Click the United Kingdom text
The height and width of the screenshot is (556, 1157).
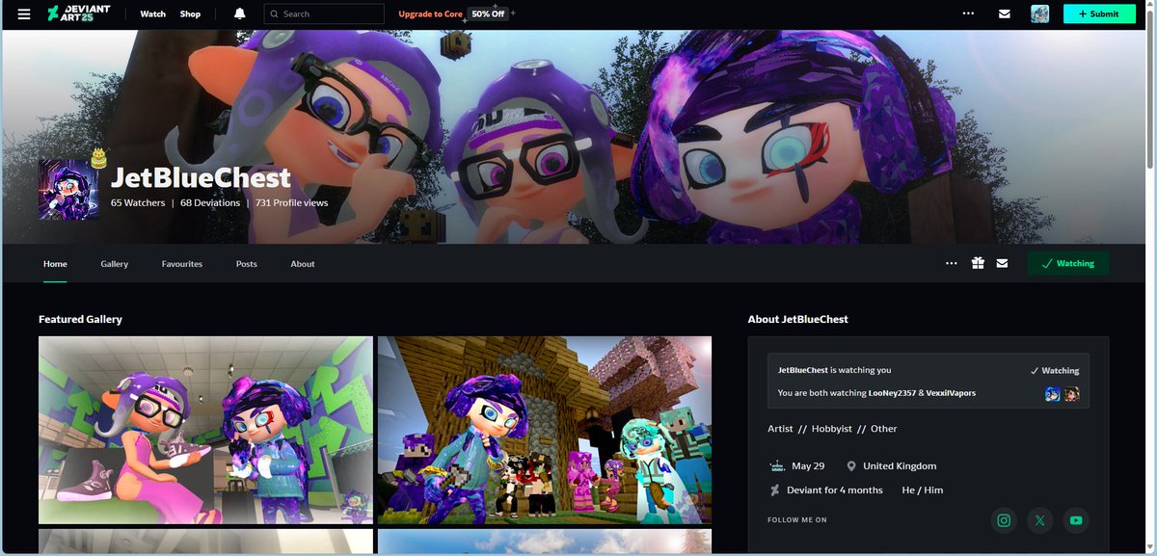(900, 465)
